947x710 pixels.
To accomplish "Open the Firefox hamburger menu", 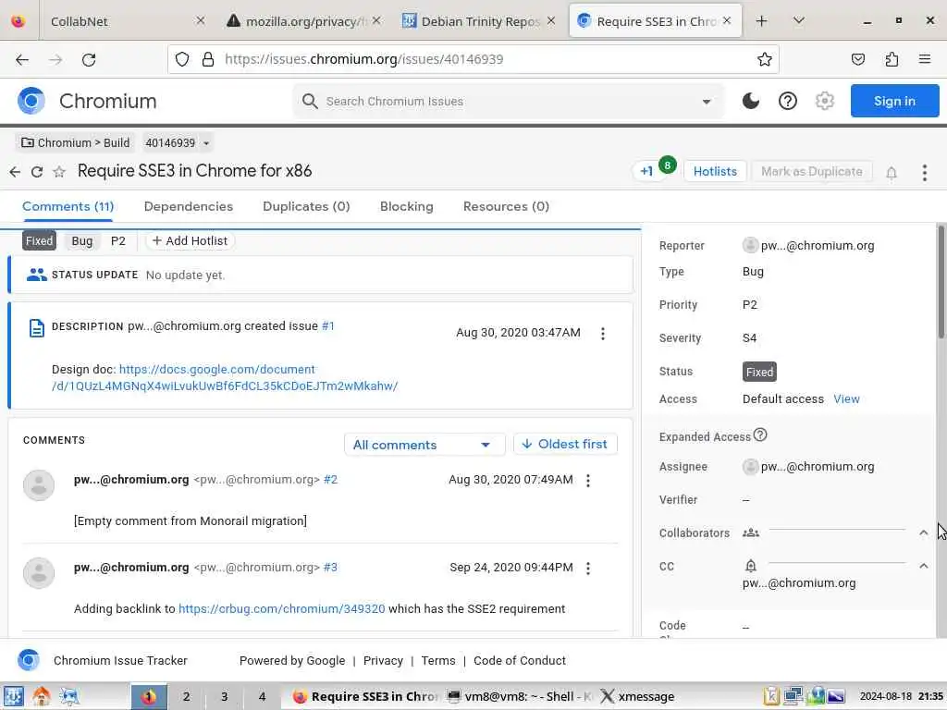I will pos(924,59).
